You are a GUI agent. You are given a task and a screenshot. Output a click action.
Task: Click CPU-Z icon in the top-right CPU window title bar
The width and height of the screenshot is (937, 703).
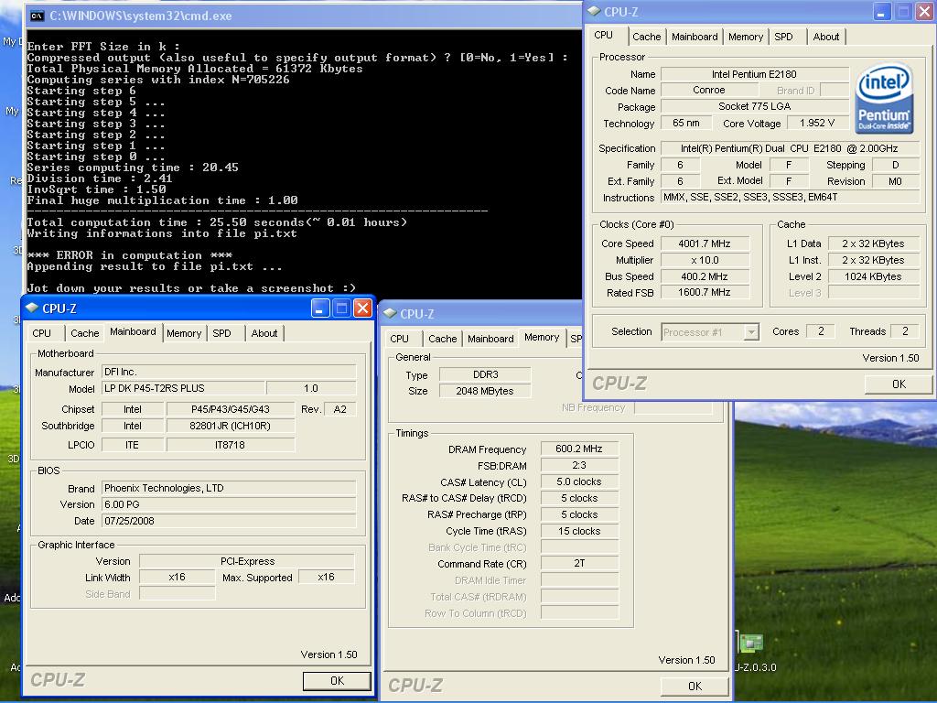pyautogui.click(x=594, y=11)
